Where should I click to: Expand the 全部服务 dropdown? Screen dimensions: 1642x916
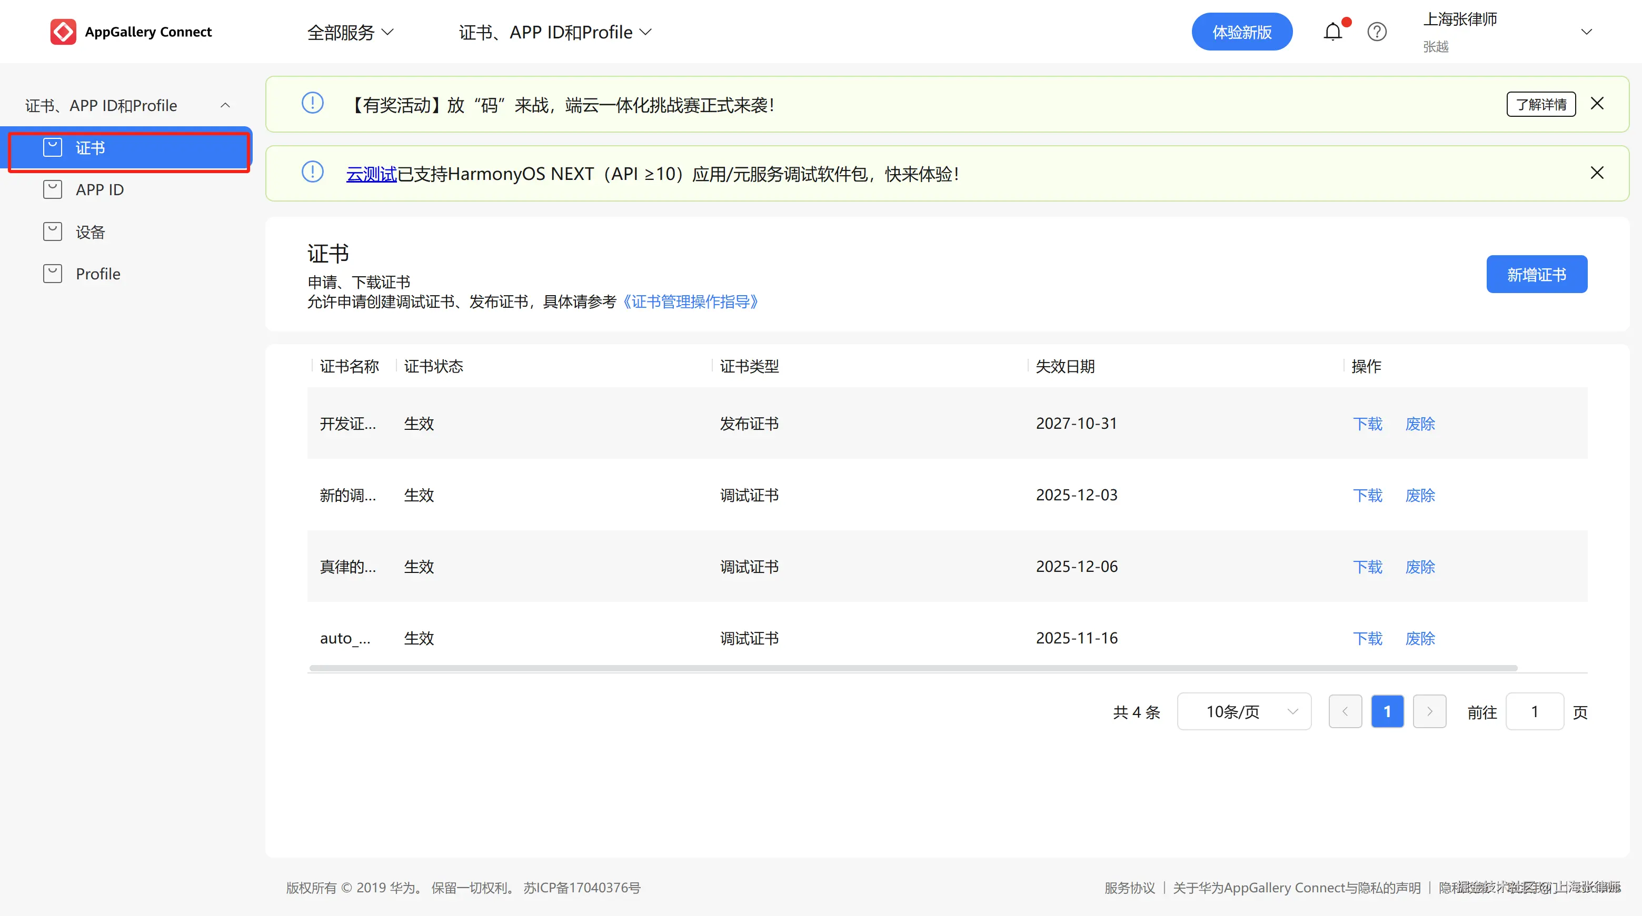[350, 32]
